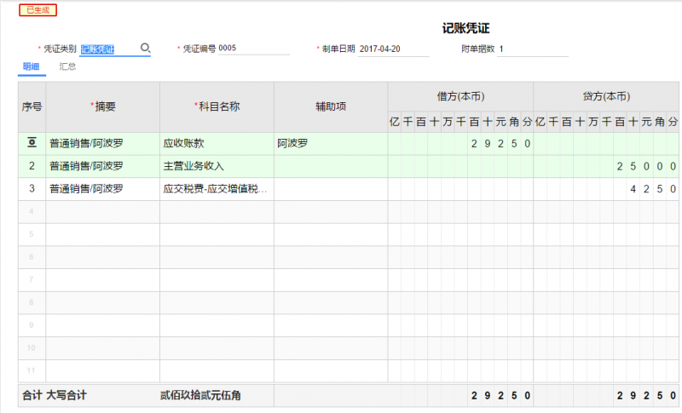Select row 2 summary 普通销售/阿波罗
Image resolution: width=682 pixels, height=413 pixels.
[102, 166]
